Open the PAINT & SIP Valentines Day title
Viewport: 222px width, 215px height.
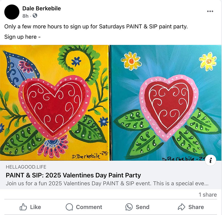pos(73,175)
